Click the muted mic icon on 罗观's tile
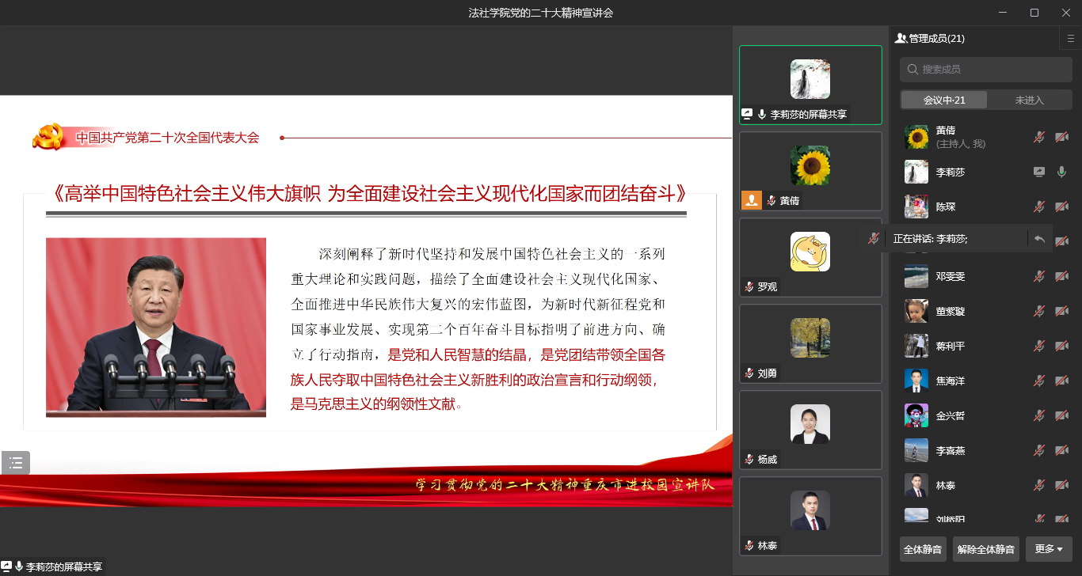1082x576 pixels. point(749,287)
